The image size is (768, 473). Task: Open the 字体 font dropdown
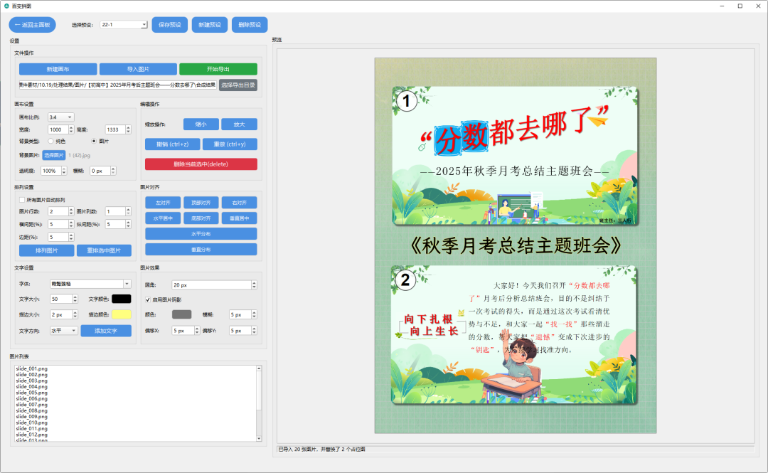click(x=90, y=284)
